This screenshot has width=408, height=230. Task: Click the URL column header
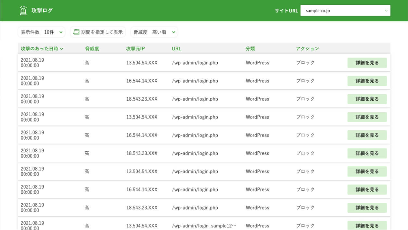[176, 48]
